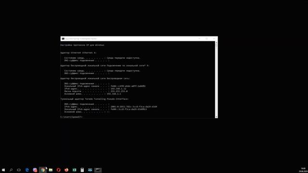Screen dimensions: 308x173
Task: Open Task View from the taskbar
Action: [x=19, y=170]
